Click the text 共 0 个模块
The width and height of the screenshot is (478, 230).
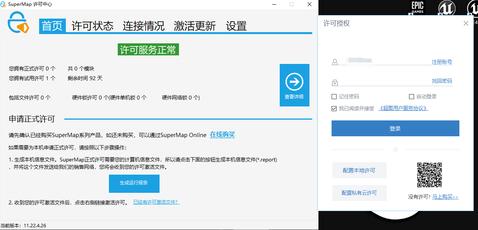(x=81, y=69)
